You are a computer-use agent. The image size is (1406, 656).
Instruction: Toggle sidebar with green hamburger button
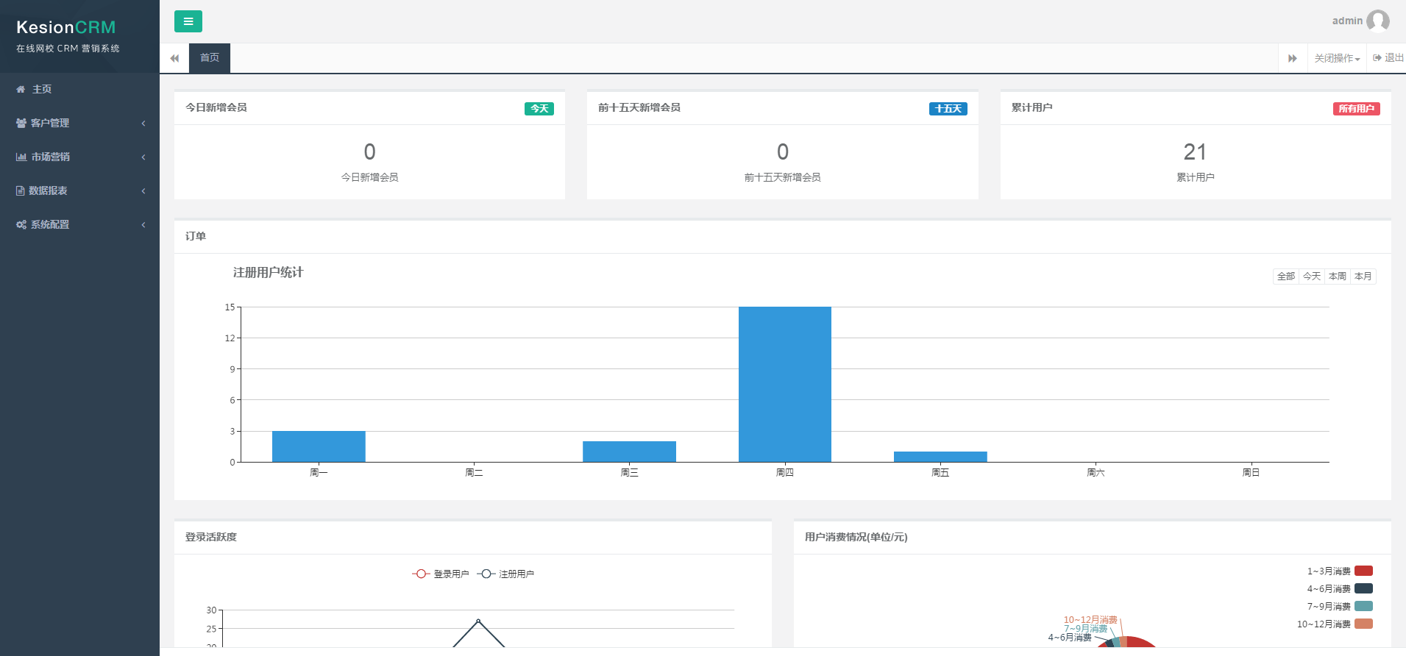click(x=188, y=21)
